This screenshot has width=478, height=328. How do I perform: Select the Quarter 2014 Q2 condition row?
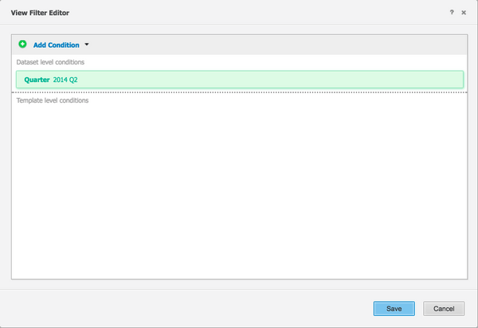coord(240,80)
